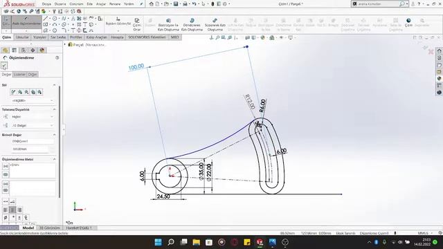Select the Arc sketch tool

coord(55,25)
